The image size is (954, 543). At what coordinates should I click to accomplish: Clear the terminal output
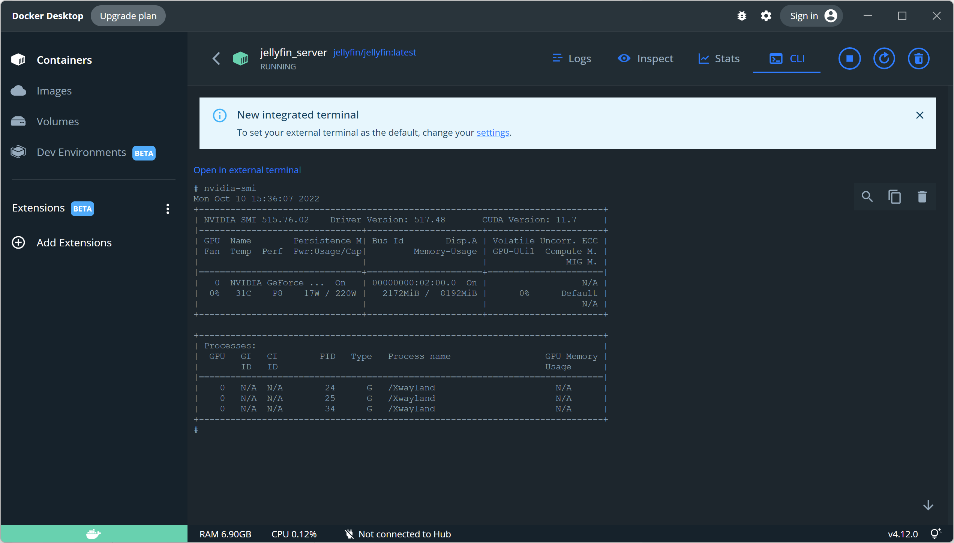pyautogui.click(x=922, y=196)
